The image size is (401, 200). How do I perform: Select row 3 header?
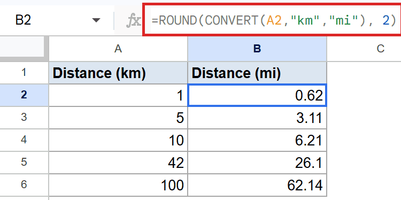tap(24, 118)
